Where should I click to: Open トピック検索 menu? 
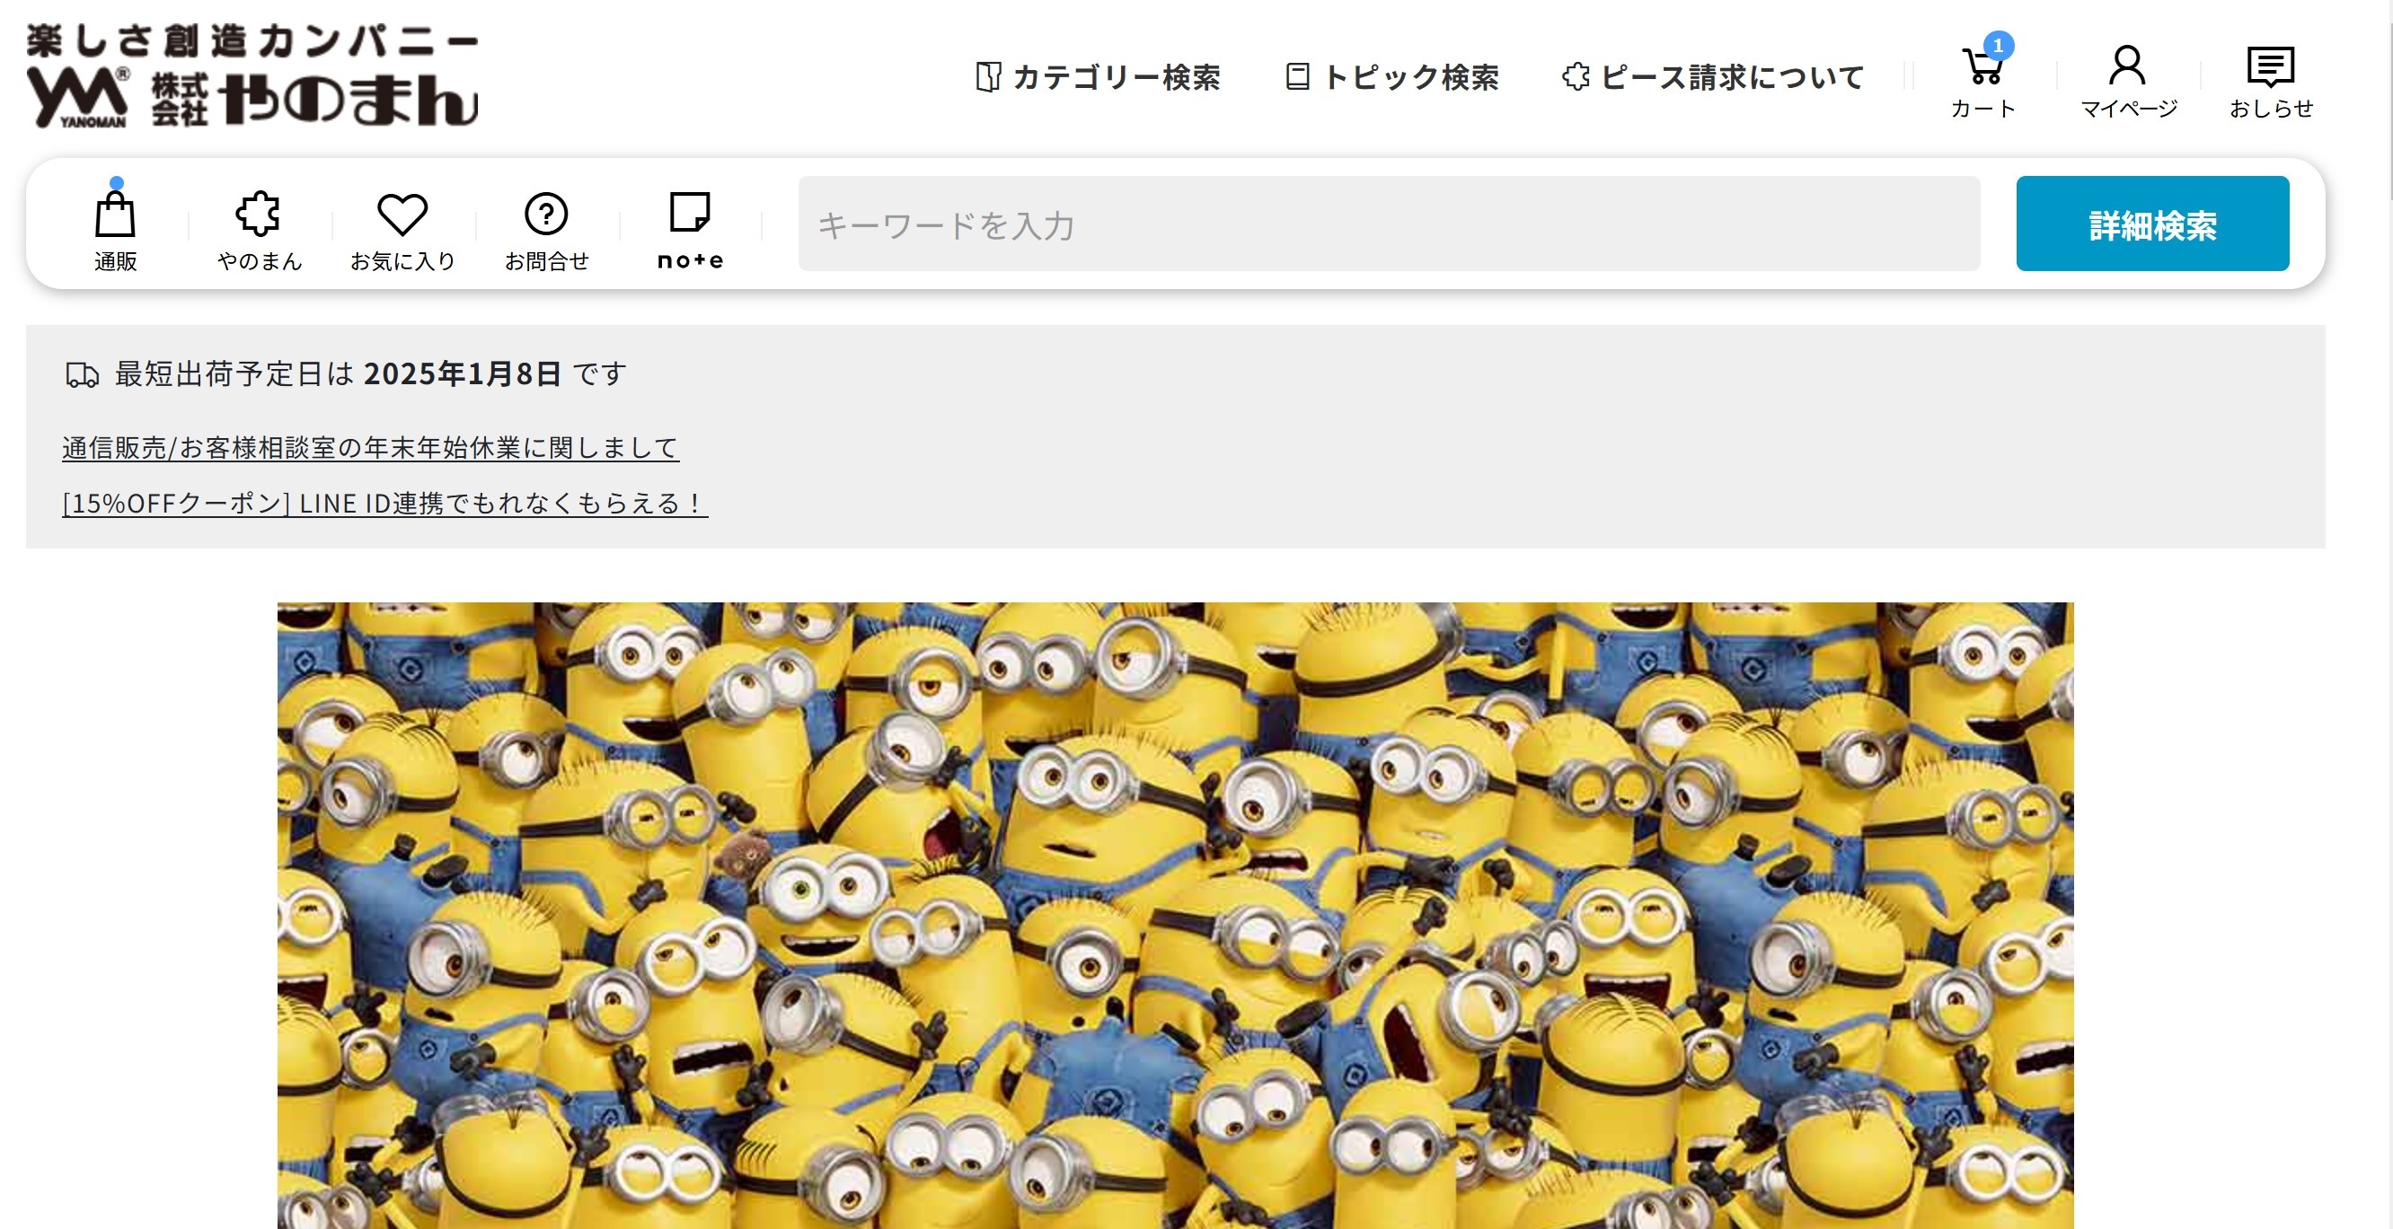(x=1392, y=77)
